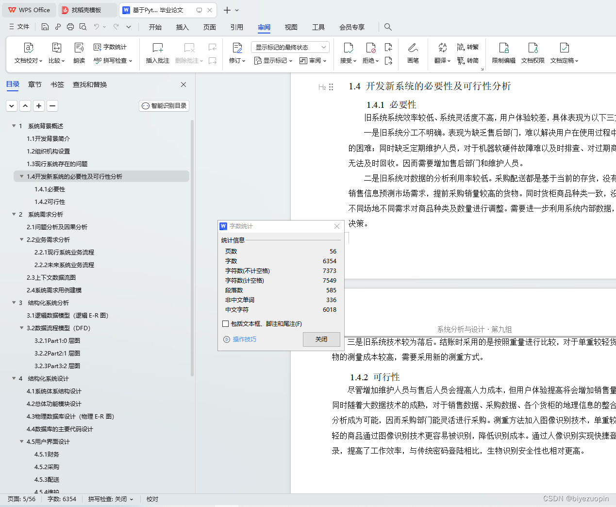Open the 引用 ribbon tab

coord(237,27)
